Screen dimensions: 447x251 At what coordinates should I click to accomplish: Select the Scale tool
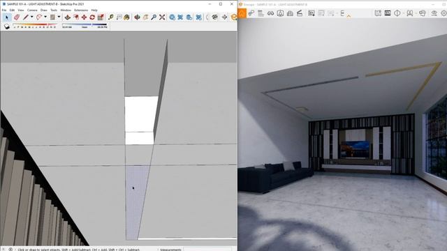pos(101,17)
